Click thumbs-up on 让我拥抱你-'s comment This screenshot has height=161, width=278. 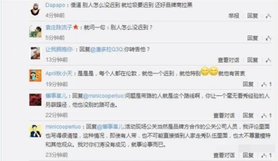(268, 60)
